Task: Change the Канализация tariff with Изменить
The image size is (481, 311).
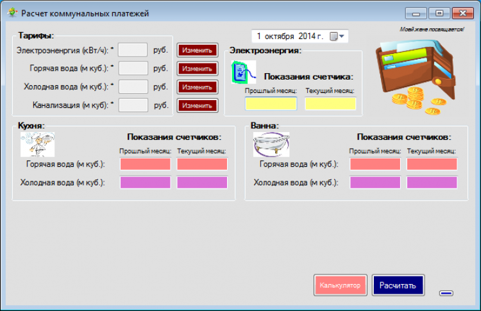Action: click(x=198, y=106)
